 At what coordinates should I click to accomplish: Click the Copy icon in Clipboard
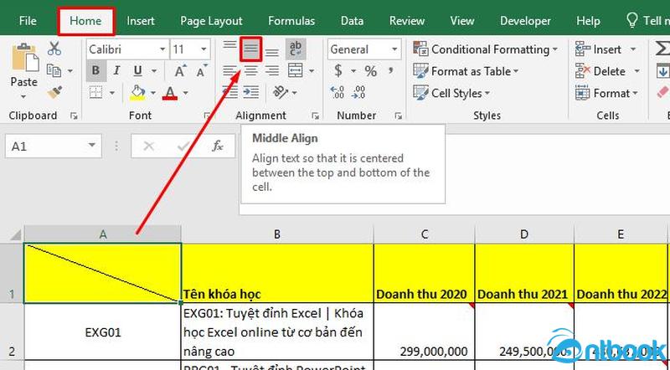coord(54,70)
